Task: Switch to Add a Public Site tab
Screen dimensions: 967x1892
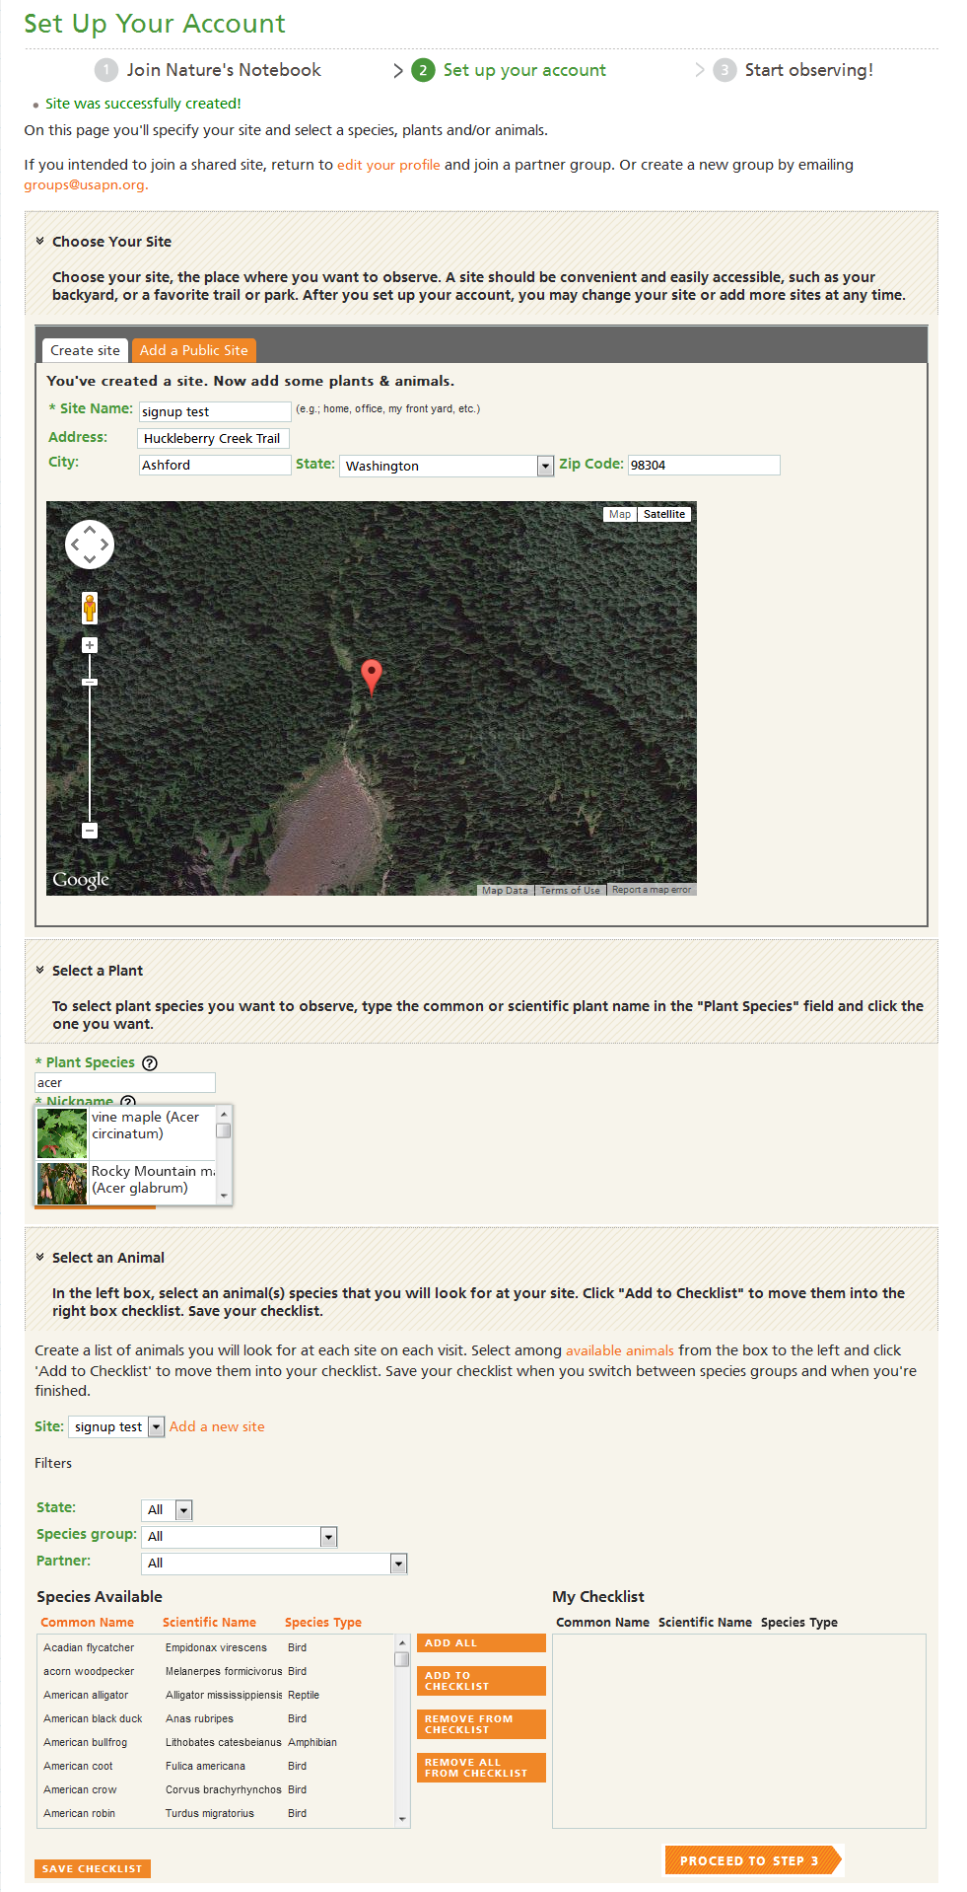Action: coord(194,350)
